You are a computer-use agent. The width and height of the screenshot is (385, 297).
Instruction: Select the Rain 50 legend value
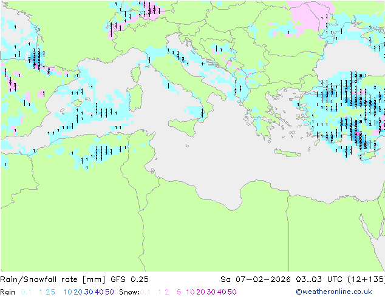[109, 292]
